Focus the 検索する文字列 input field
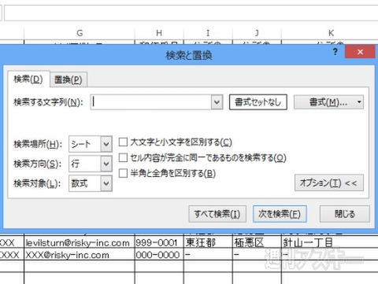The height and width of the screenshot is (284, 378). tap(151, 102)
